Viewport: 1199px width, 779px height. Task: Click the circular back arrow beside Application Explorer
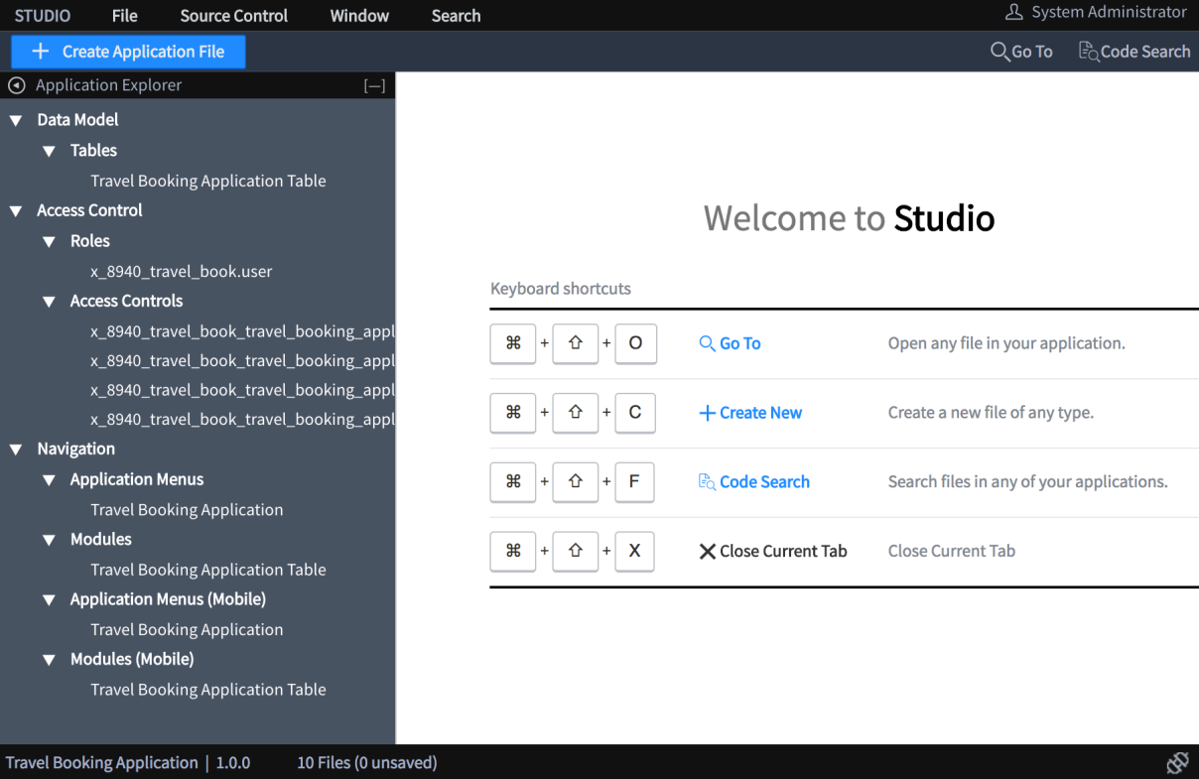pos(16,85)
